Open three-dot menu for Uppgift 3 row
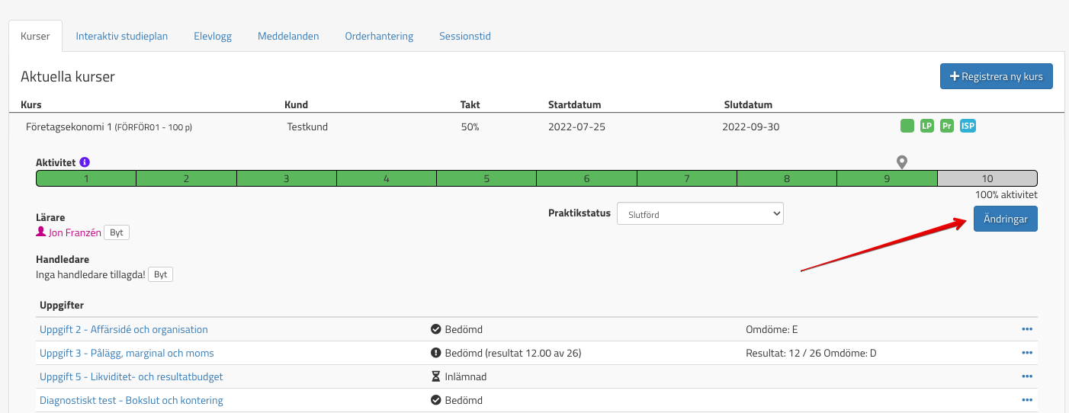 [x=1026, y=353]
